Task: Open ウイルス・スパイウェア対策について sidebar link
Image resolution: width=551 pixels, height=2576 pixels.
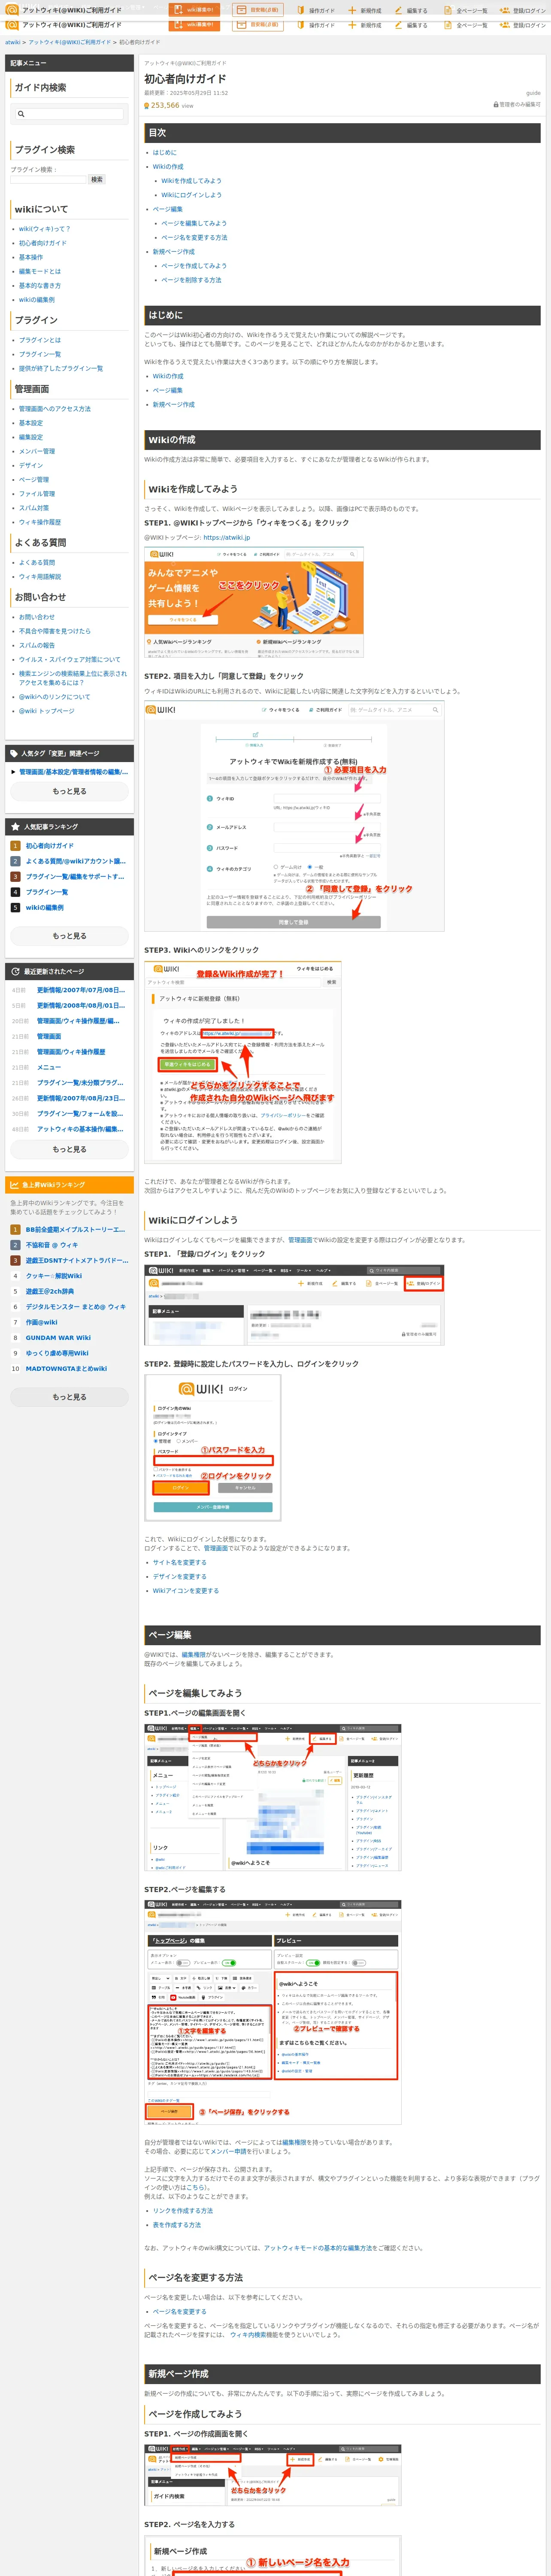Action: [70, 660]
